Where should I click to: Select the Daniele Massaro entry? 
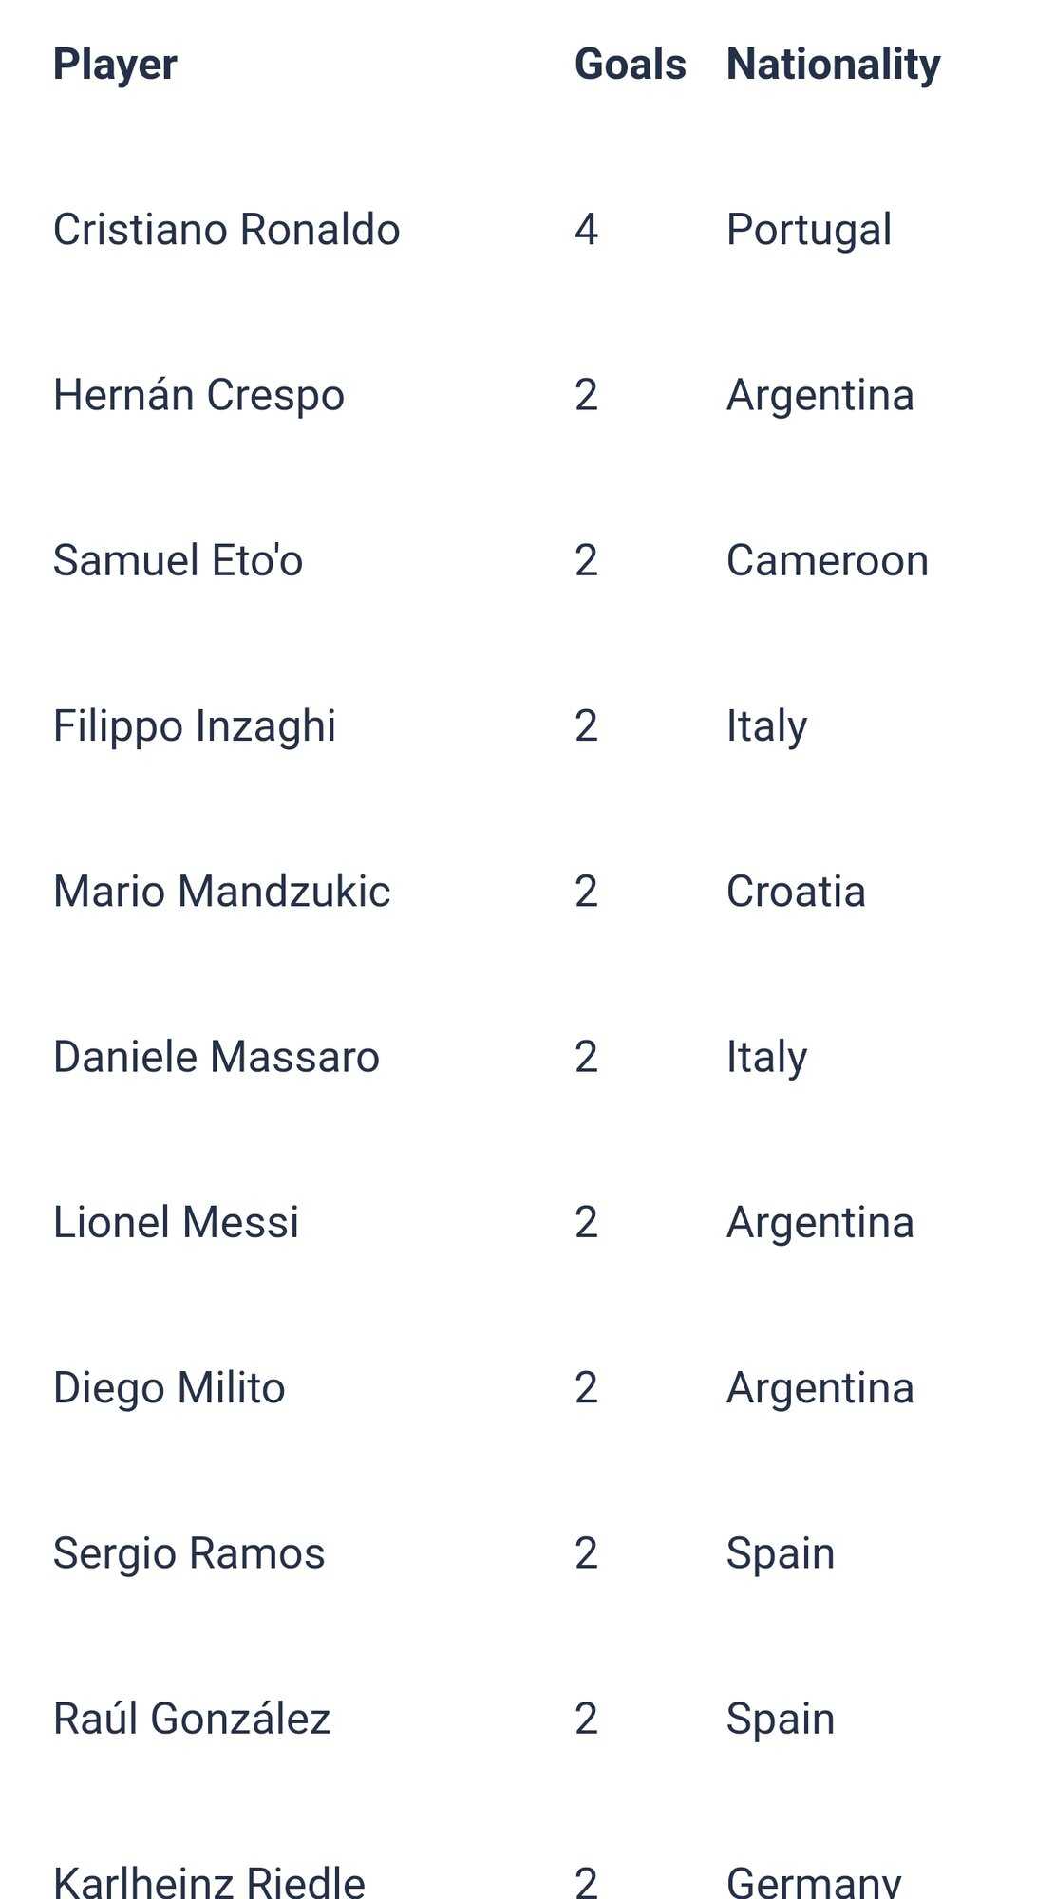coord(216,1057)
